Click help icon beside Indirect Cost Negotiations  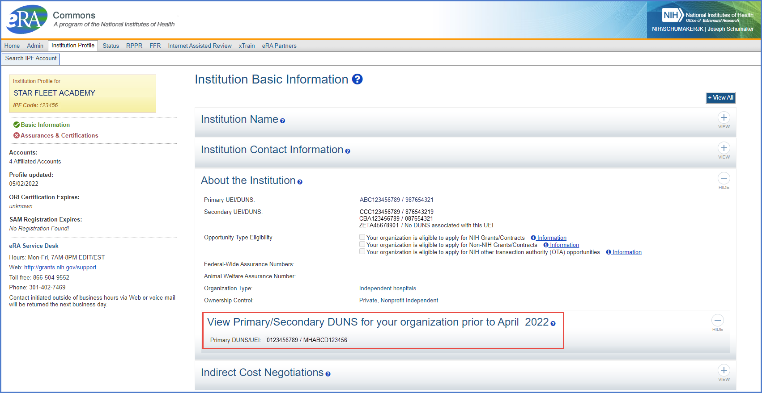pos(328,374)
